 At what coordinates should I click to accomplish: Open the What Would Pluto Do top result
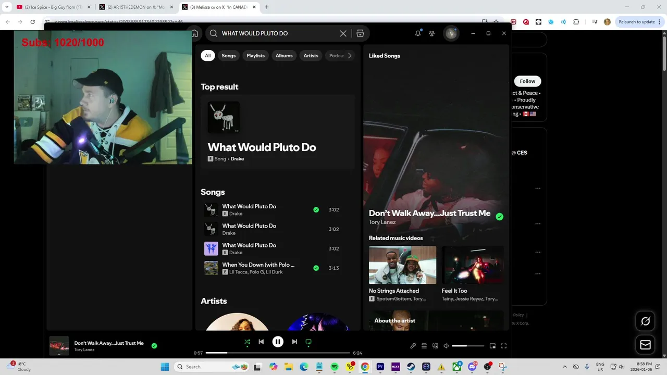coord(278,132)
